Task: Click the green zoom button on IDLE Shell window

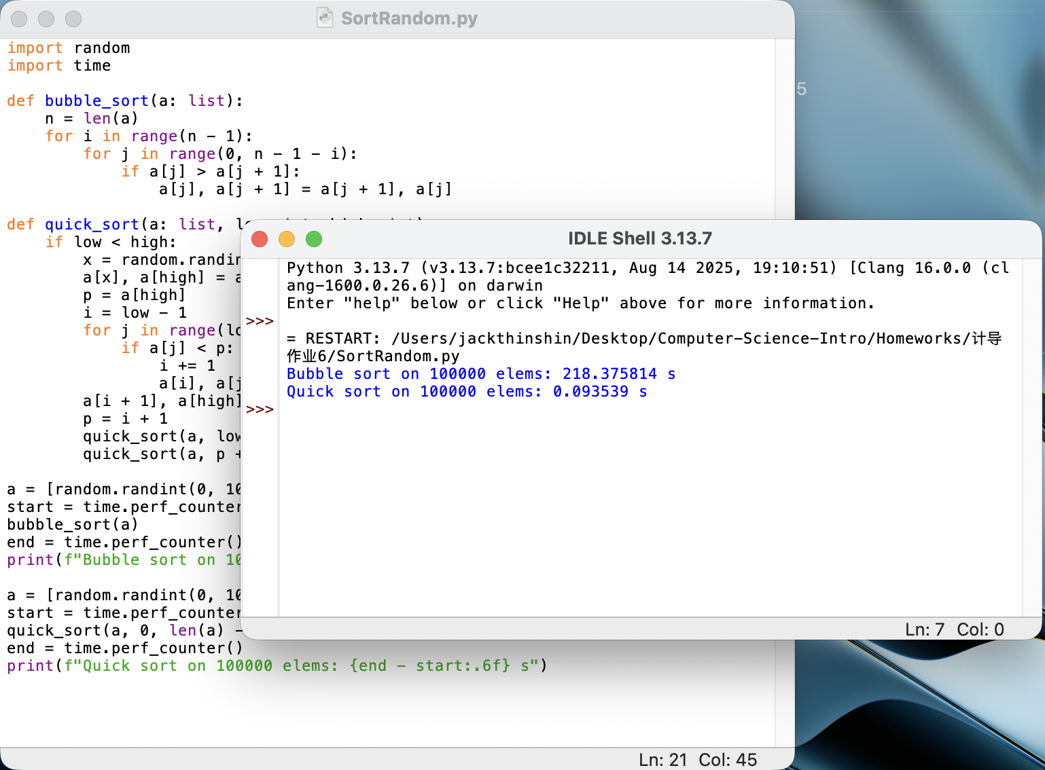Action: [314, 239]
